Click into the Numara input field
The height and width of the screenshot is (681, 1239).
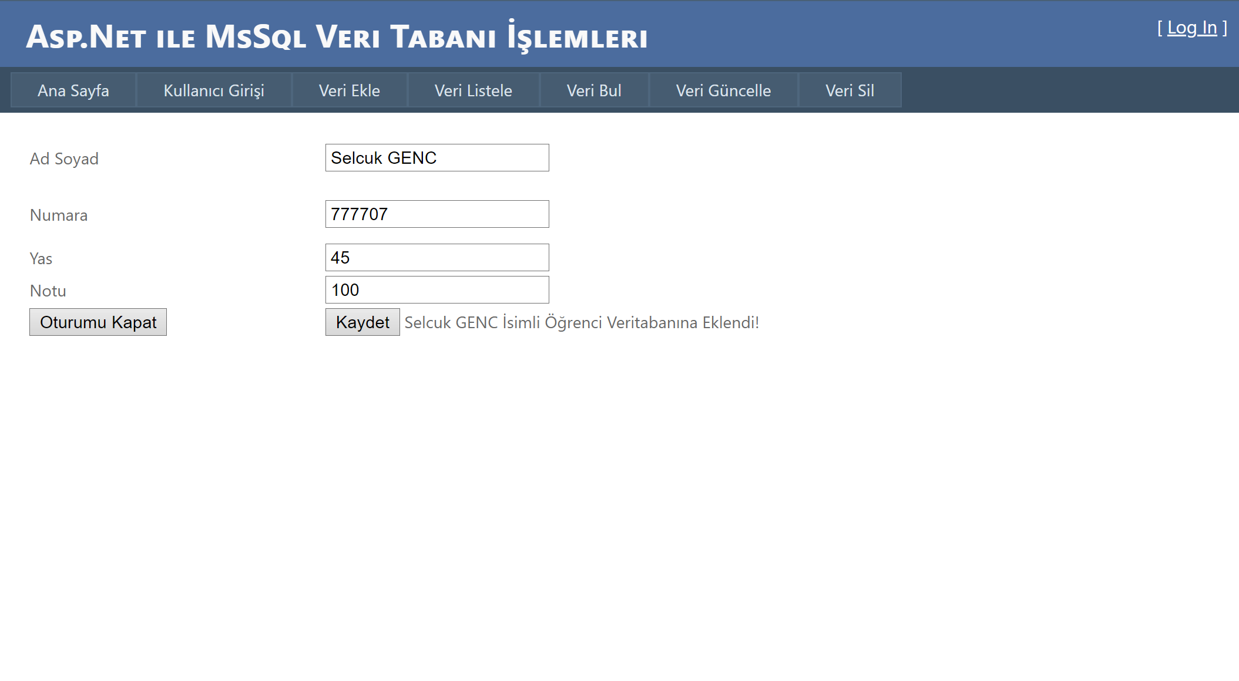[x=437, y=214]
